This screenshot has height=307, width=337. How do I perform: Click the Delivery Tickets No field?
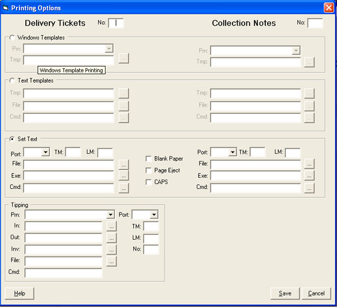point(116,23)
